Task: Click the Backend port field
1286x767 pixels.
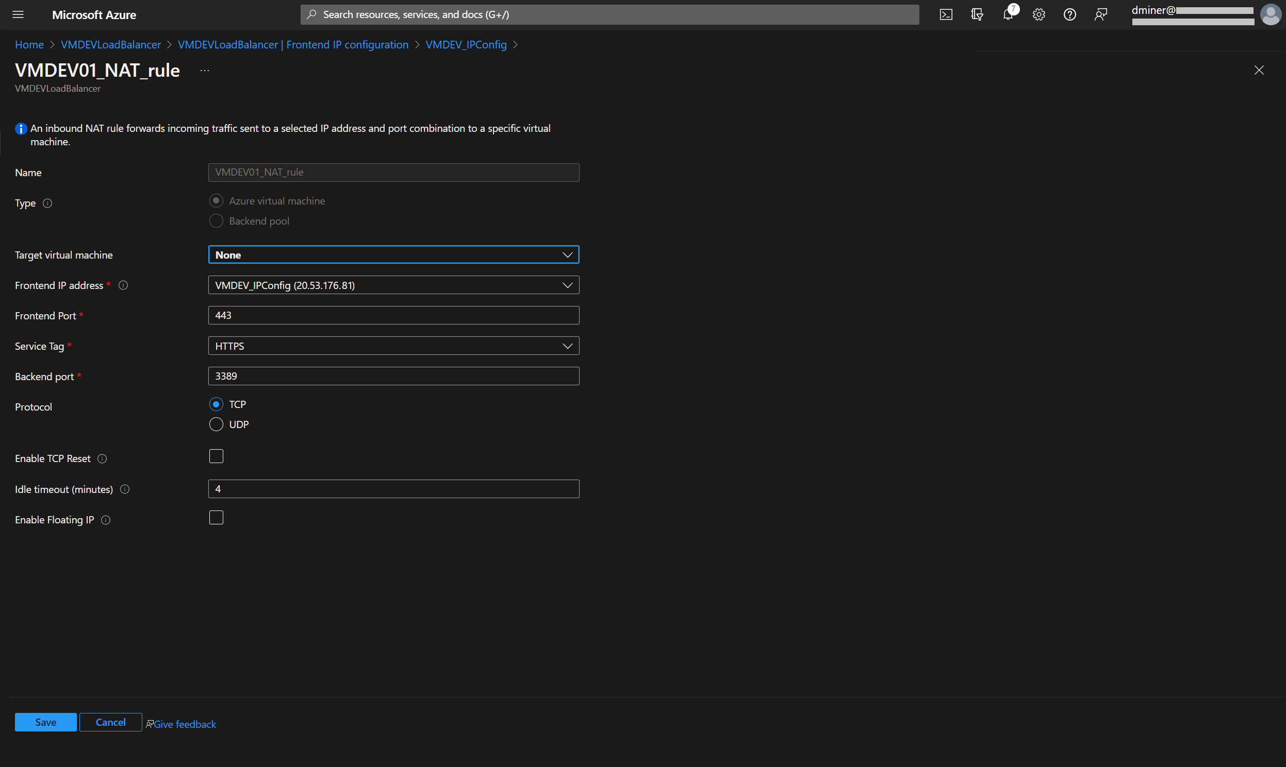Action: (x=393, y=376)
